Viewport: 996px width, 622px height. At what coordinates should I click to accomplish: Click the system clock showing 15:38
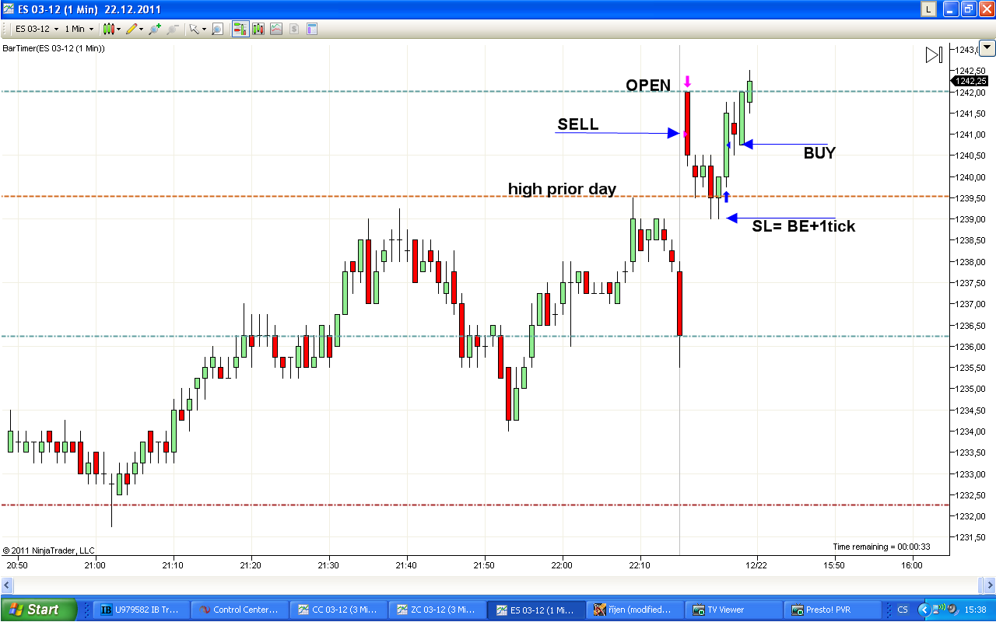point(976,610)
